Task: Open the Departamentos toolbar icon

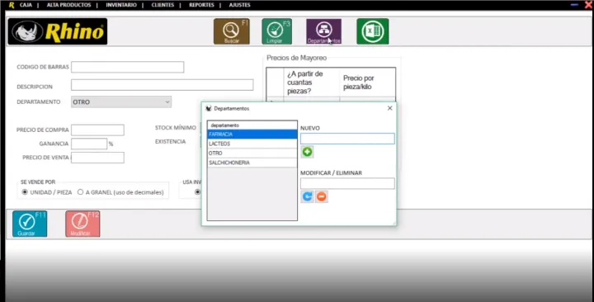Action: (x=323, y=31)
